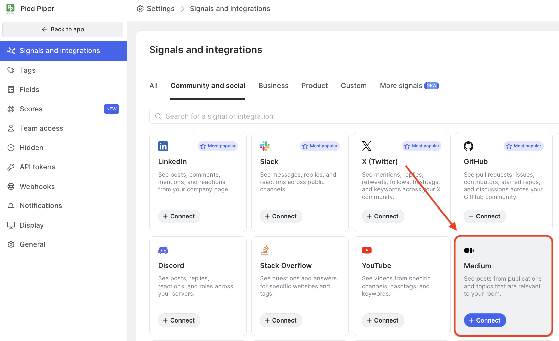Click the Medium logo icon
This screenshot has width=559, height=341.
(469, 250)
